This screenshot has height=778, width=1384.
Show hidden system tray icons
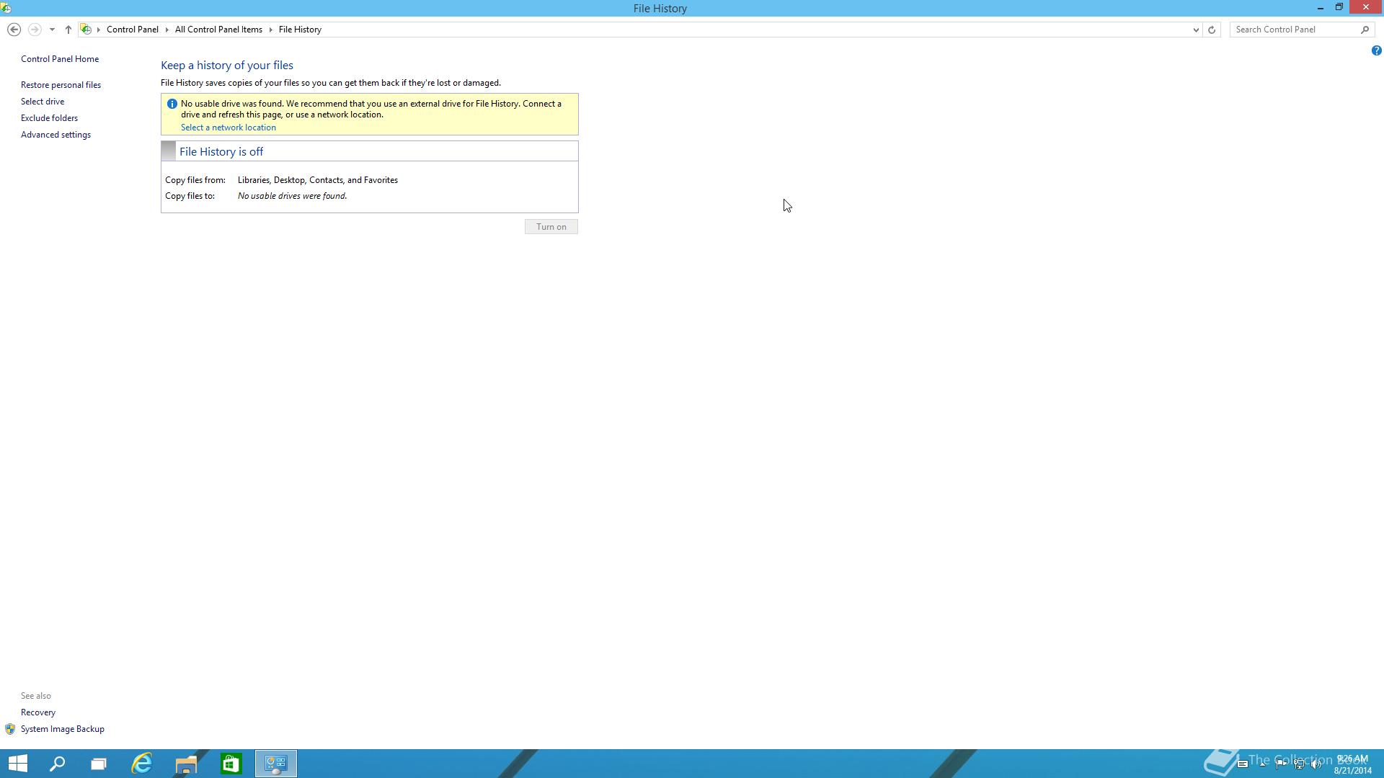pyautogui.click(x=1262, y=764)
